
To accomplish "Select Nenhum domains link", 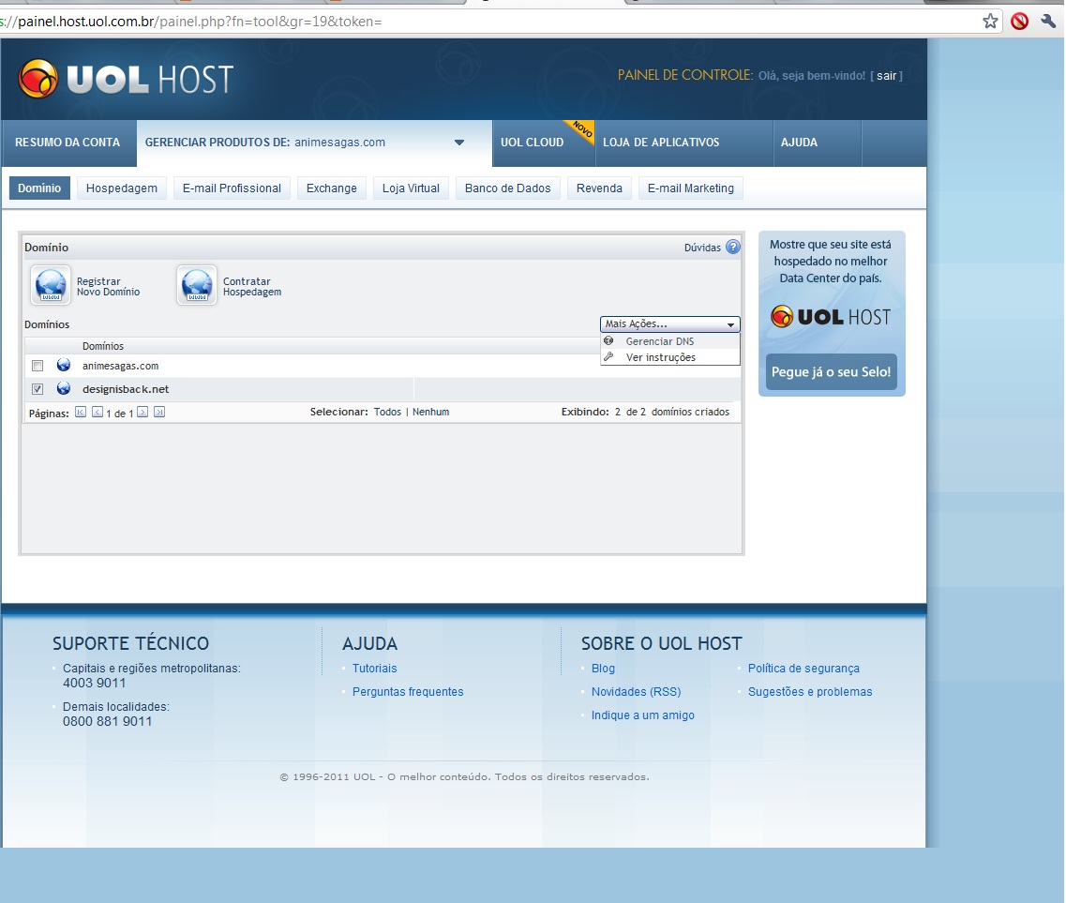I will (430, 412).
